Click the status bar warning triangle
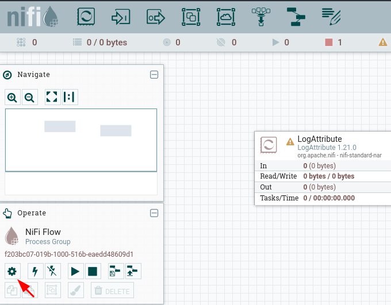Viewport: 391px width, 305px height. (x=383, y=43)
